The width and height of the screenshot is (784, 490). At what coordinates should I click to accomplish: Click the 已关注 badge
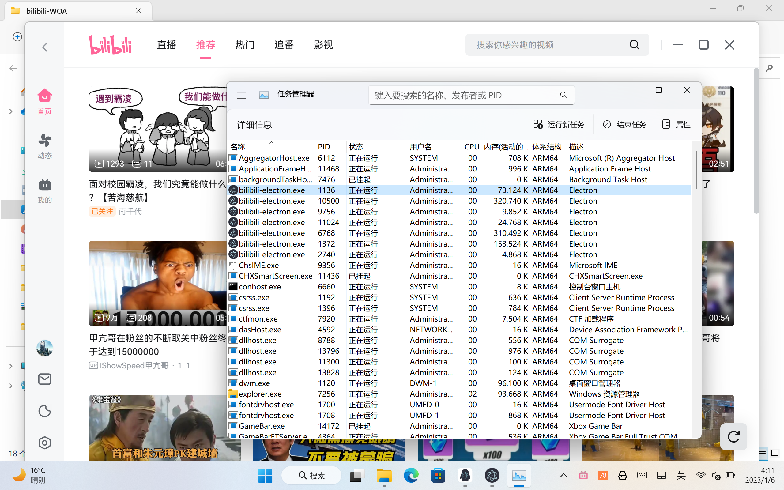pyautogui.click(x=102, y=212)
